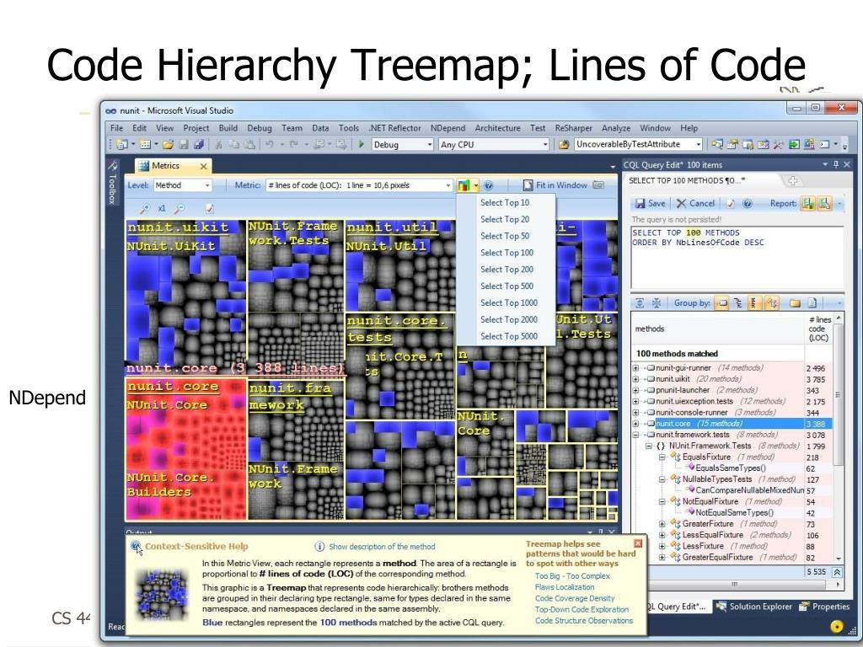863x647 pixels.
Task: Open the Toolbox side panel
Action: point(112,184)
